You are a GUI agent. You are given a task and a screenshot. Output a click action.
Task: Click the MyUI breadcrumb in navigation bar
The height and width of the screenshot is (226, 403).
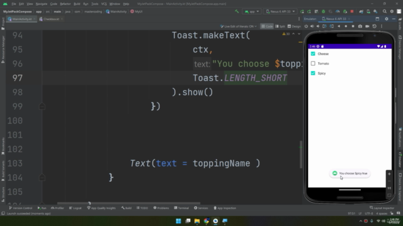[137, 11]
